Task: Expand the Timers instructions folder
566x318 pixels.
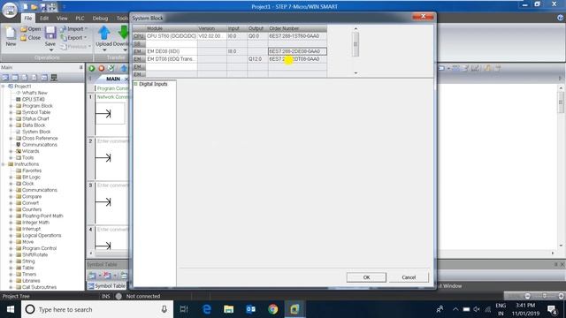Action: [x=11, y=275]
